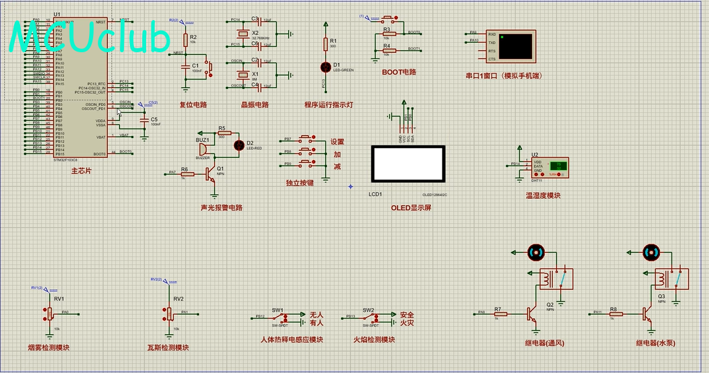The image size is (709, 373).
Task: Click the OLED显示屏 label
Action: pyautogui.click(x=411, y=208)
